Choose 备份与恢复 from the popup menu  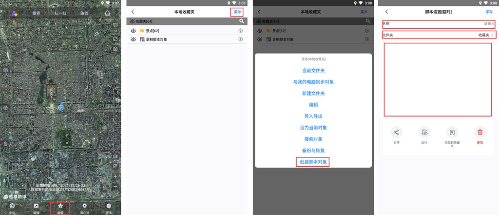coord(313,151)
